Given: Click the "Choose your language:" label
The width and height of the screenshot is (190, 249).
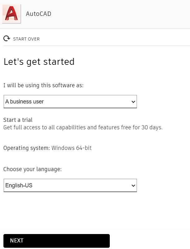Looking at the screenshot, I should 32,169.
